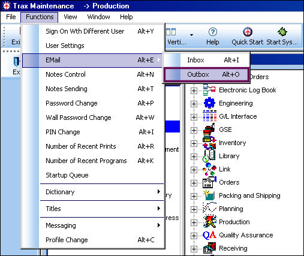Choose Notes Sending menu entry
Viewport: 304px width, 256px height.
pos(93,89)
